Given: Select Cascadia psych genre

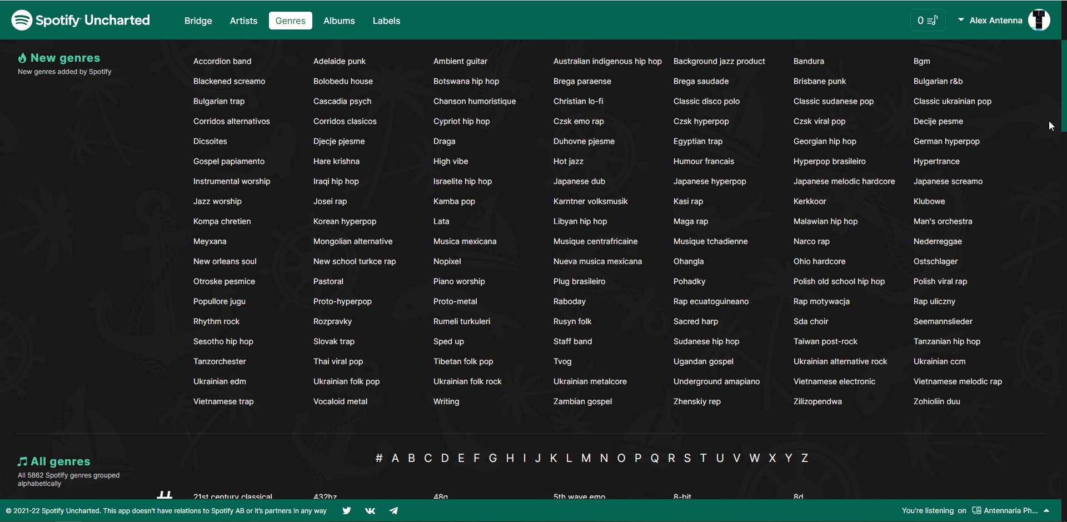Looking at the screenshot, I should tap(342, 101).
